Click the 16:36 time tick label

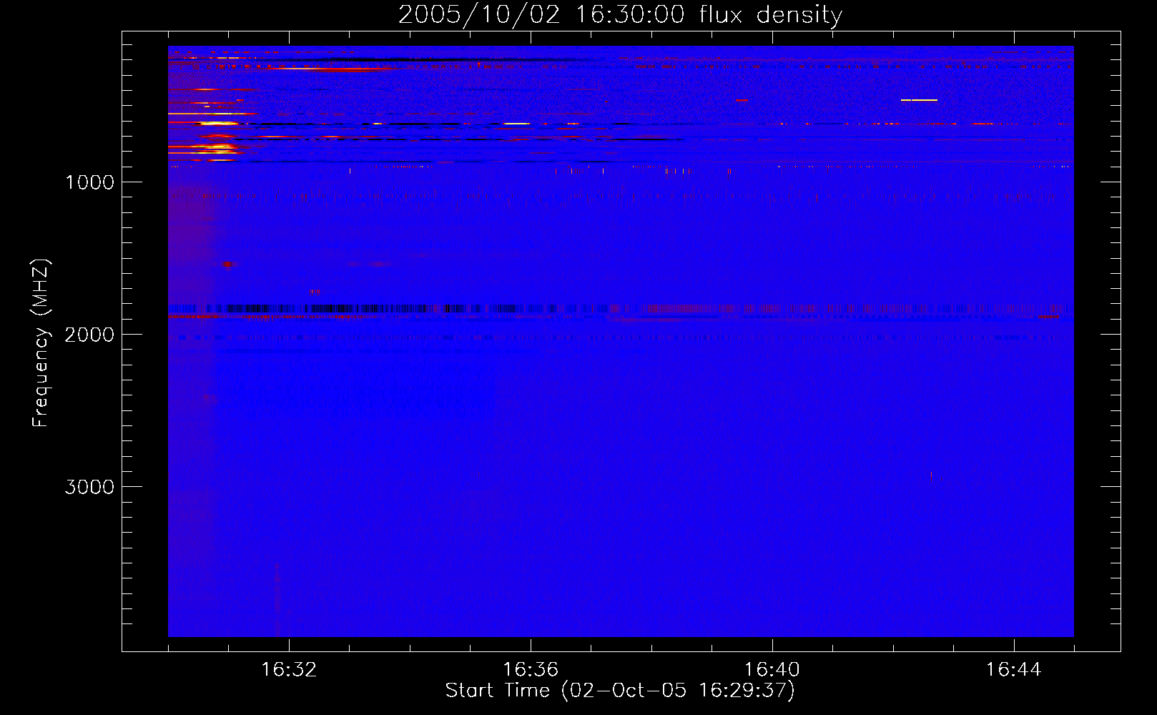click(x=531, y=670)
